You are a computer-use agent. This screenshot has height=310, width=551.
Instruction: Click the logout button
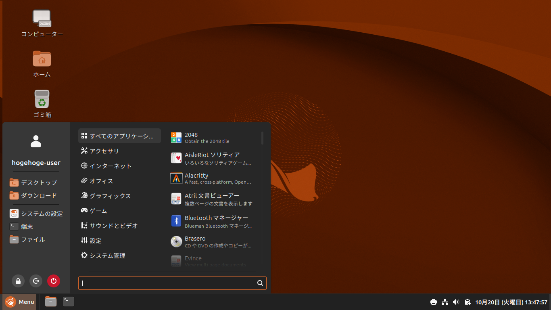tap(36, 281)
